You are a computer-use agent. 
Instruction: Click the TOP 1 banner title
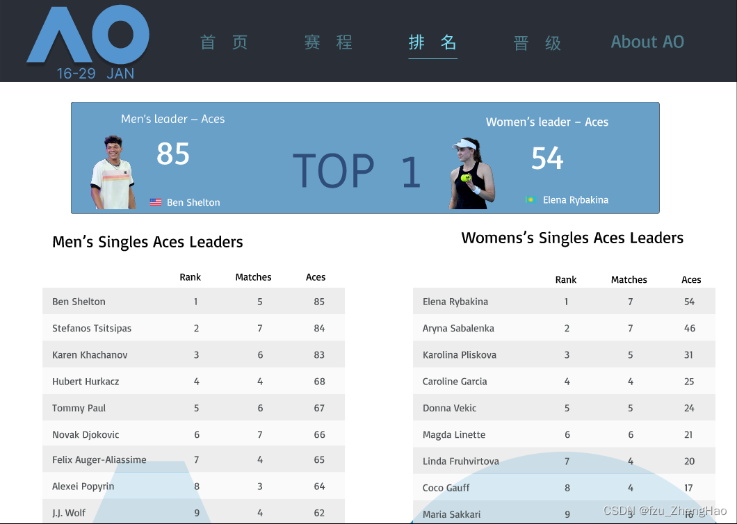click(x=357, y=170)
